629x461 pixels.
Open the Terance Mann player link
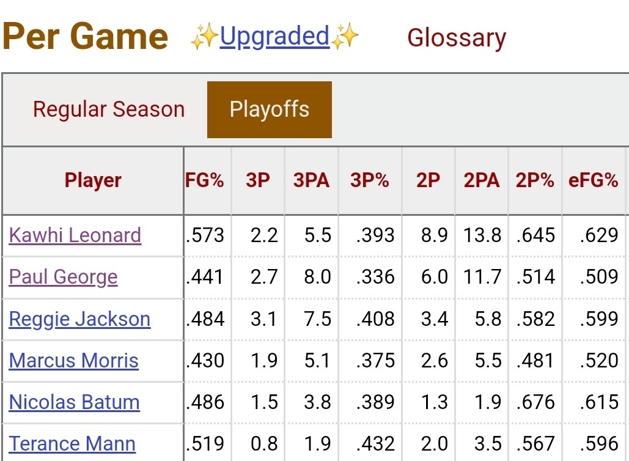point(72,444)
